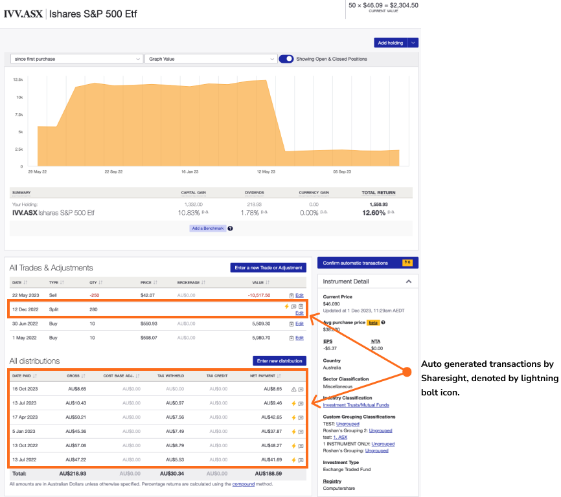The height and width of the screenshot is (497, 561).
Task: Click help question mark beside Add a Benchmark
Action: (x=231, y=228)
